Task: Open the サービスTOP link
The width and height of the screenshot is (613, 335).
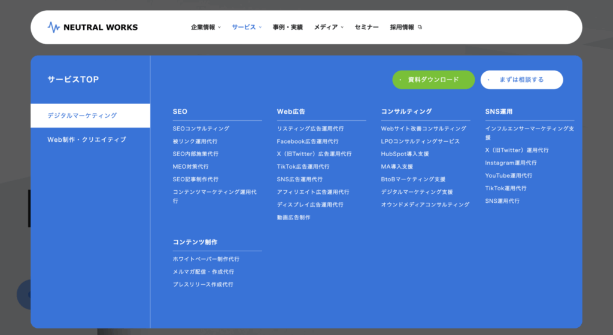Action: (73, 79)
